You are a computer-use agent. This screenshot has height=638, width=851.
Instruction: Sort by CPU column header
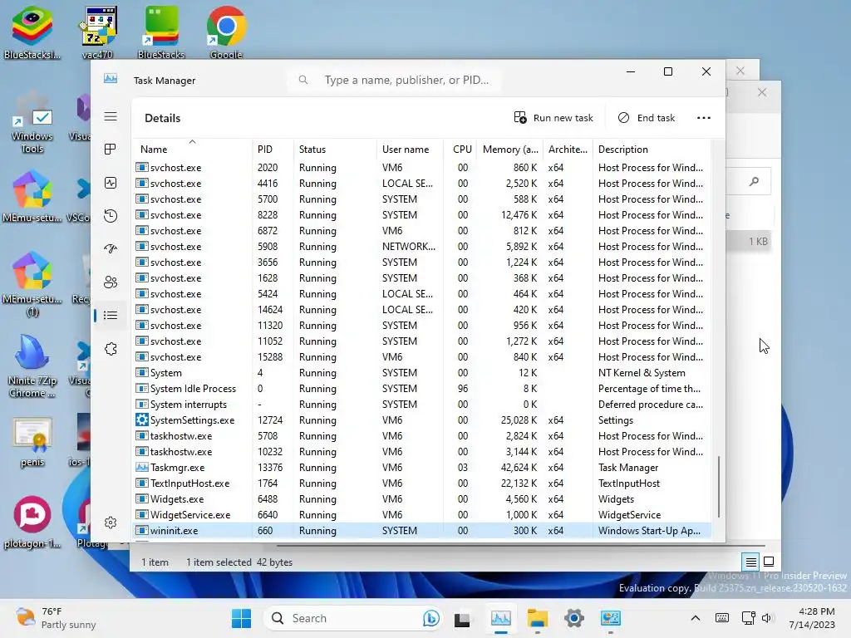click(460, 150)
